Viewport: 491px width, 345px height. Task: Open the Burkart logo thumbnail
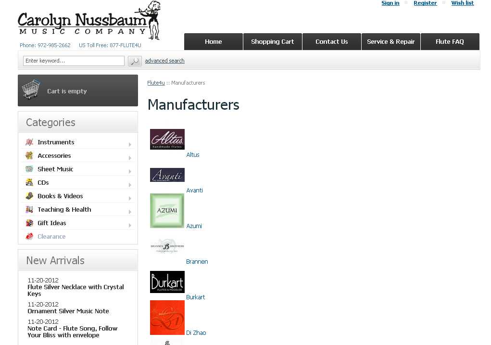coord(167,282)
